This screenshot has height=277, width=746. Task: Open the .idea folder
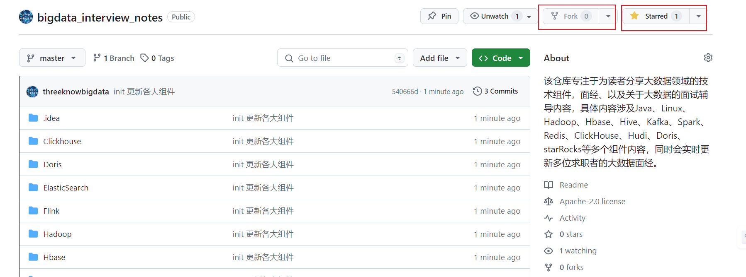(51, 118)
